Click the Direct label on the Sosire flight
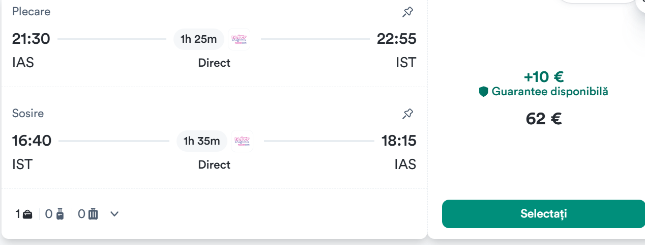This screenshot has height=245, width=645. click(x=214, y=165)
